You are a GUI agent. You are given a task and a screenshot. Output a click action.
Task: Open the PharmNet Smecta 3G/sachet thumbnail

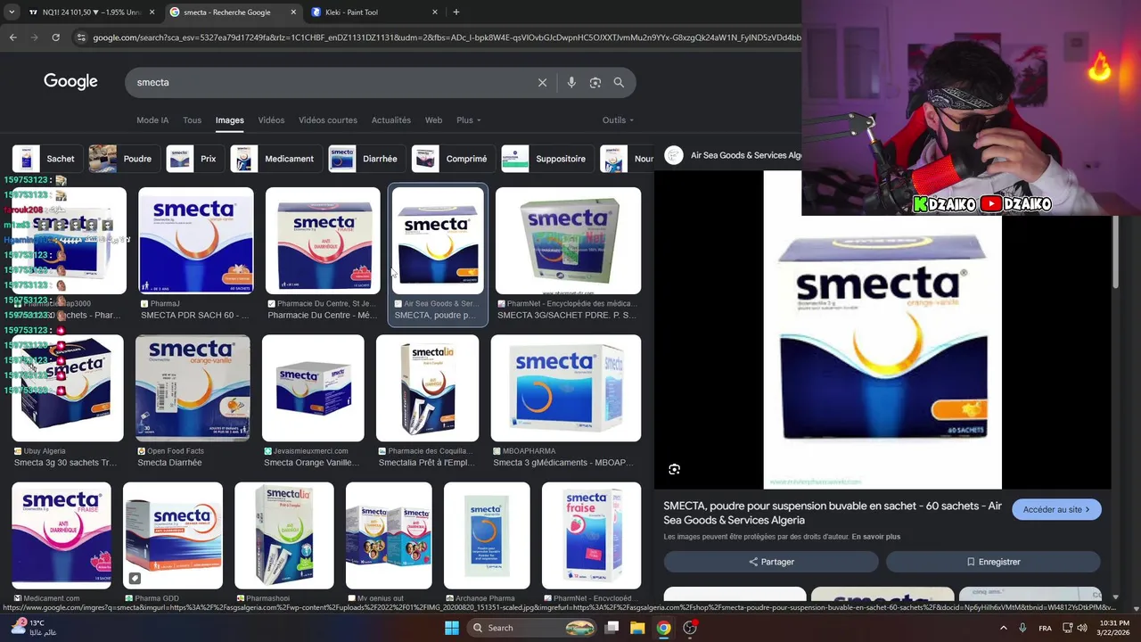(568, 241)
